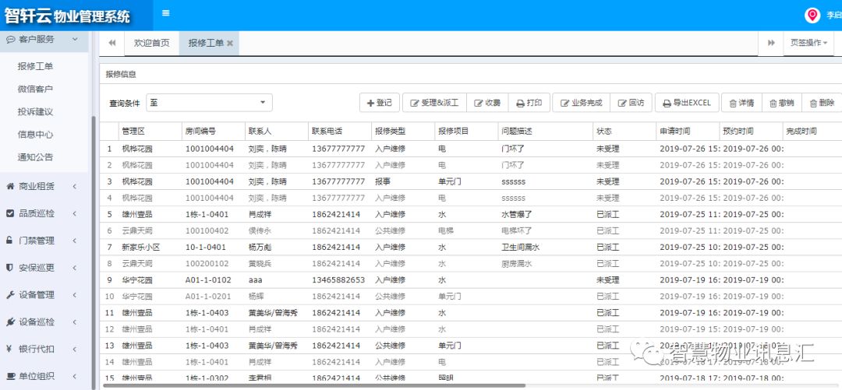
Task: Expand the 商业租赁 sidebar menu
Action: 44,186
